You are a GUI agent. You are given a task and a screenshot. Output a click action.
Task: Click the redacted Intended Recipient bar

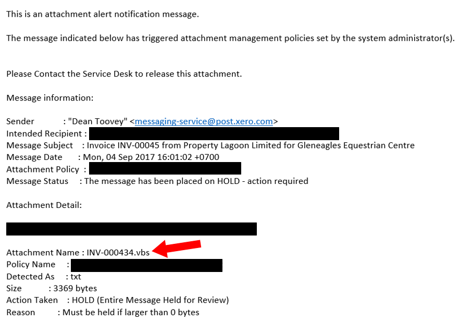click(x=214, y=133)
